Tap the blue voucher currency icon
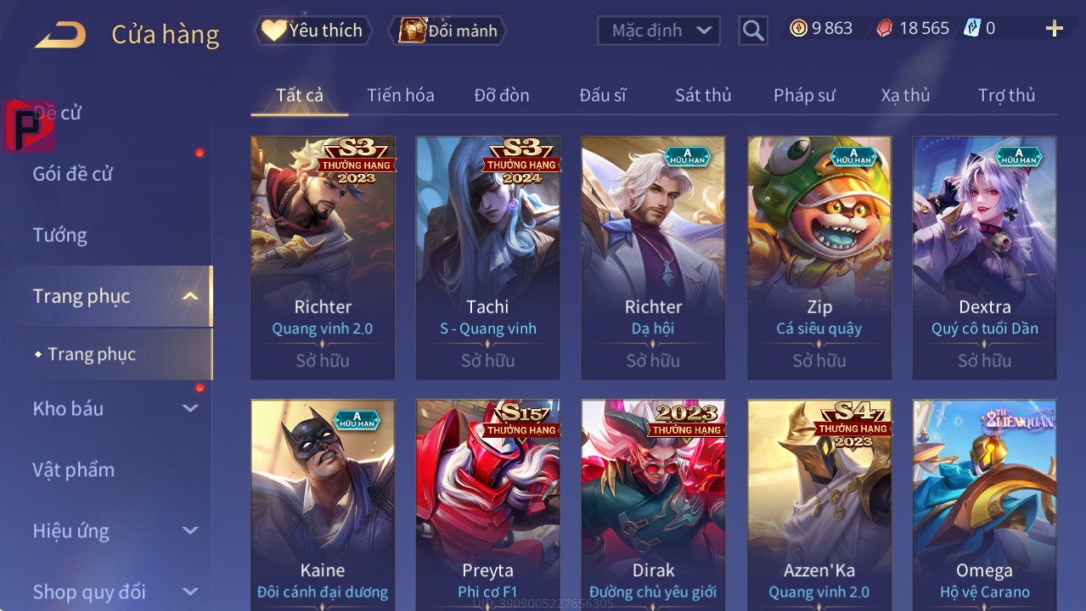 pyautogui.click(x=972, y=29)
